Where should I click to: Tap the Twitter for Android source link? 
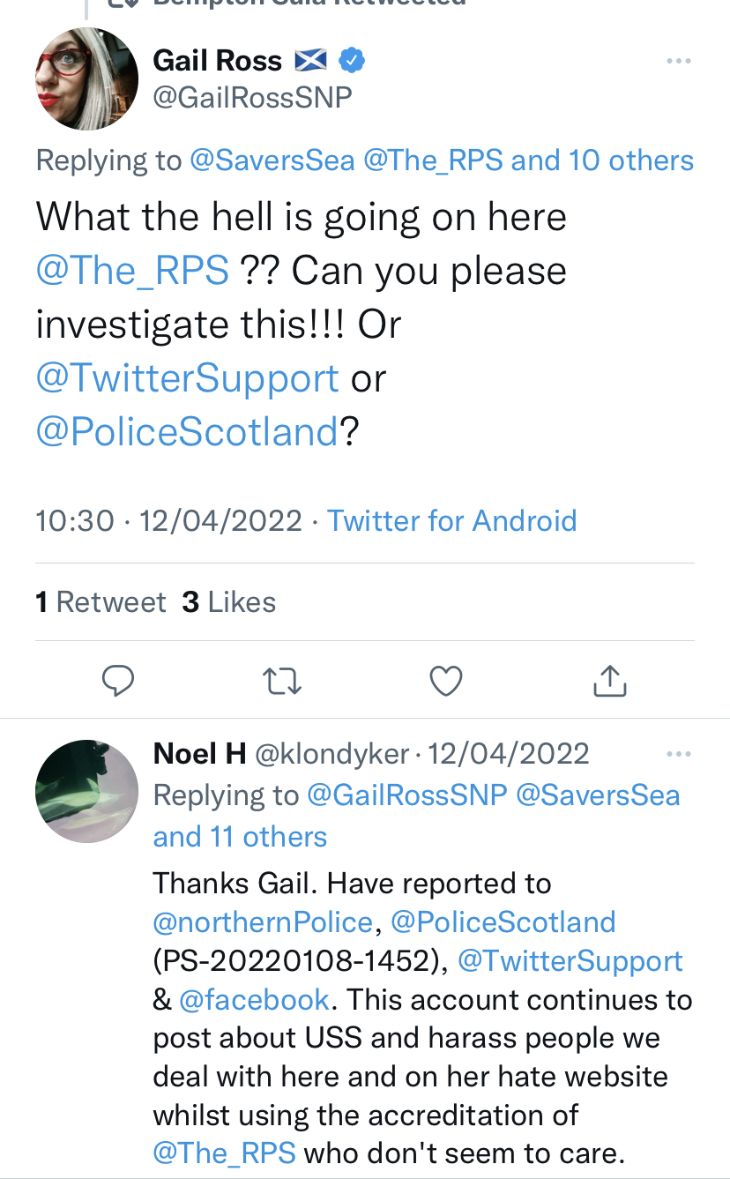[x=451, y=520]
